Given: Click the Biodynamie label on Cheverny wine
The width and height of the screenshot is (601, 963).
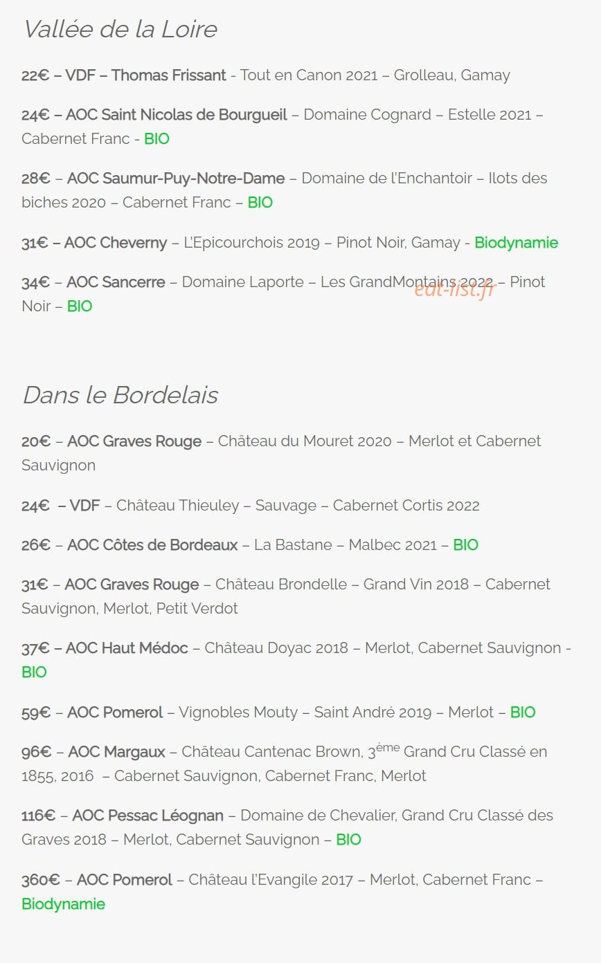Looking at the screenshot, I should 516,243.
